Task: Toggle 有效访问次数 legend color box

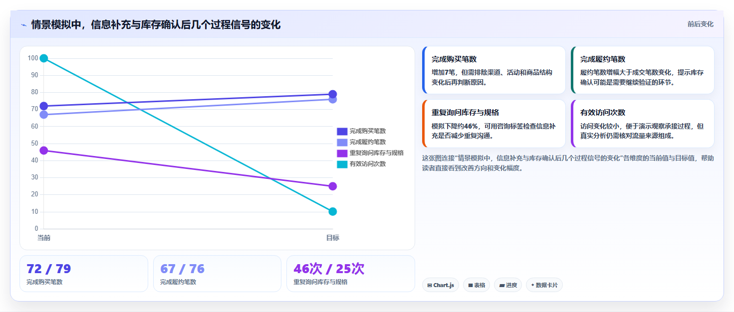Action: pyautogui.click(x=342, y=164)
